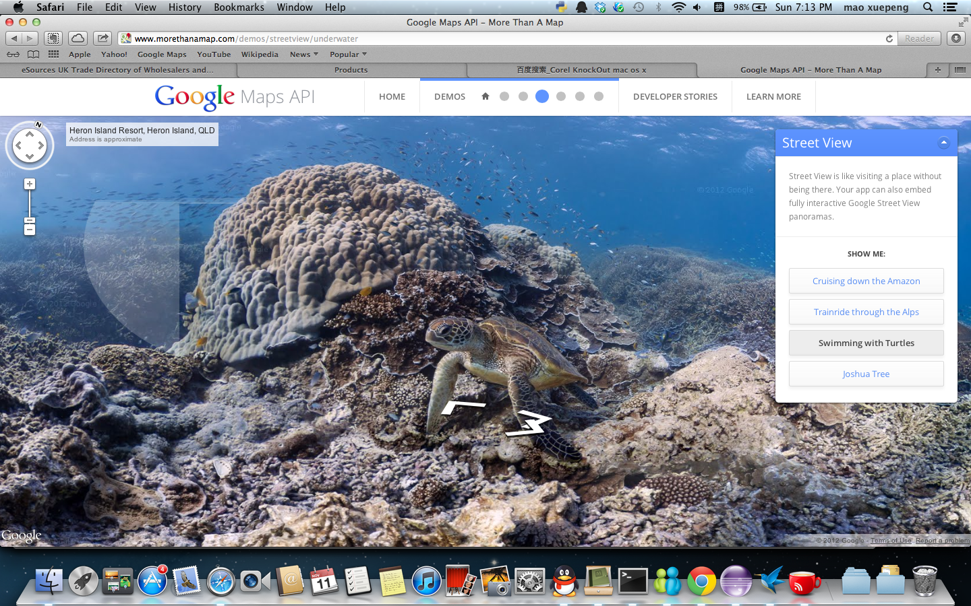Go to the HOME navigation link
The width and height of the screenshot is (971, 606).
pyautogui.click(x=392, y=96)
